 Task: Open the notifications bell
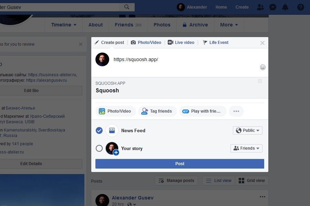285,7
